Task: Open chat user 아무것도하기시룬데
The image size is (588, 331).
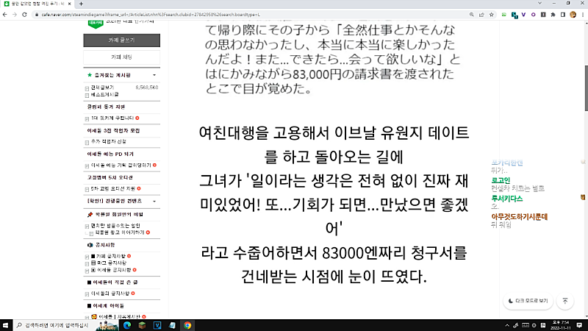Action: pos(520,217)
